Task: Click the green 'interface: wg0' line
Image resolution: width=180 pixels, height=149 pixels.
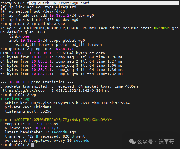Action: pos(16,99)
